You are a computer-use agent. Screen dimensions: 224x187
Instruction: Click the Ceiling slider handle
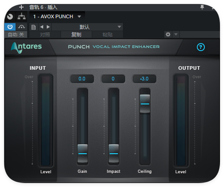click(145, 104)
